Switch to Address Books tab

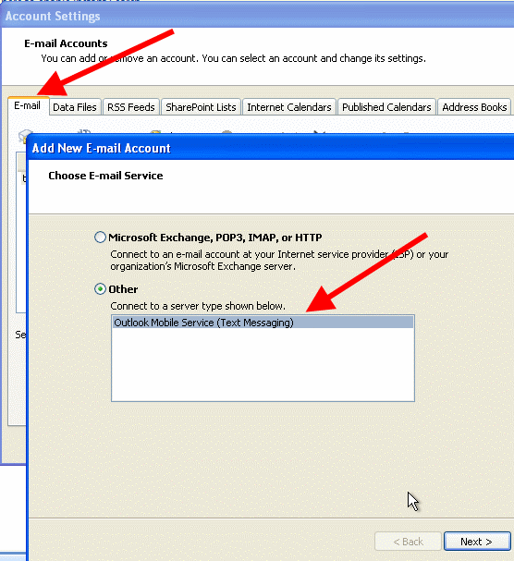point(474,107)
